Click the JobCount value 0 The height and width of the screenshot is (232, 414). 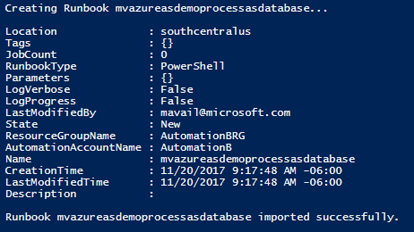[x=164, y=55]
